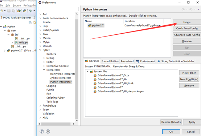
Task: Expand the Editor node under PyDev
Action: coord(44,62)
